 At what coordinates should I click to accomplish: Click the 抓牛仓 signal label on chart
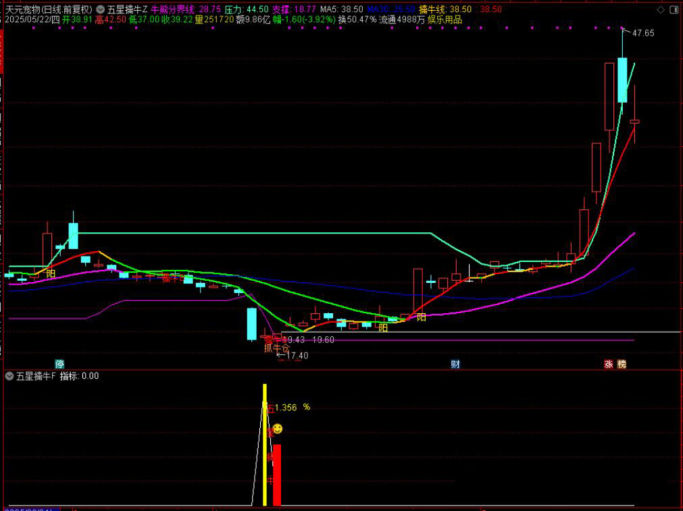pos(276,348)
